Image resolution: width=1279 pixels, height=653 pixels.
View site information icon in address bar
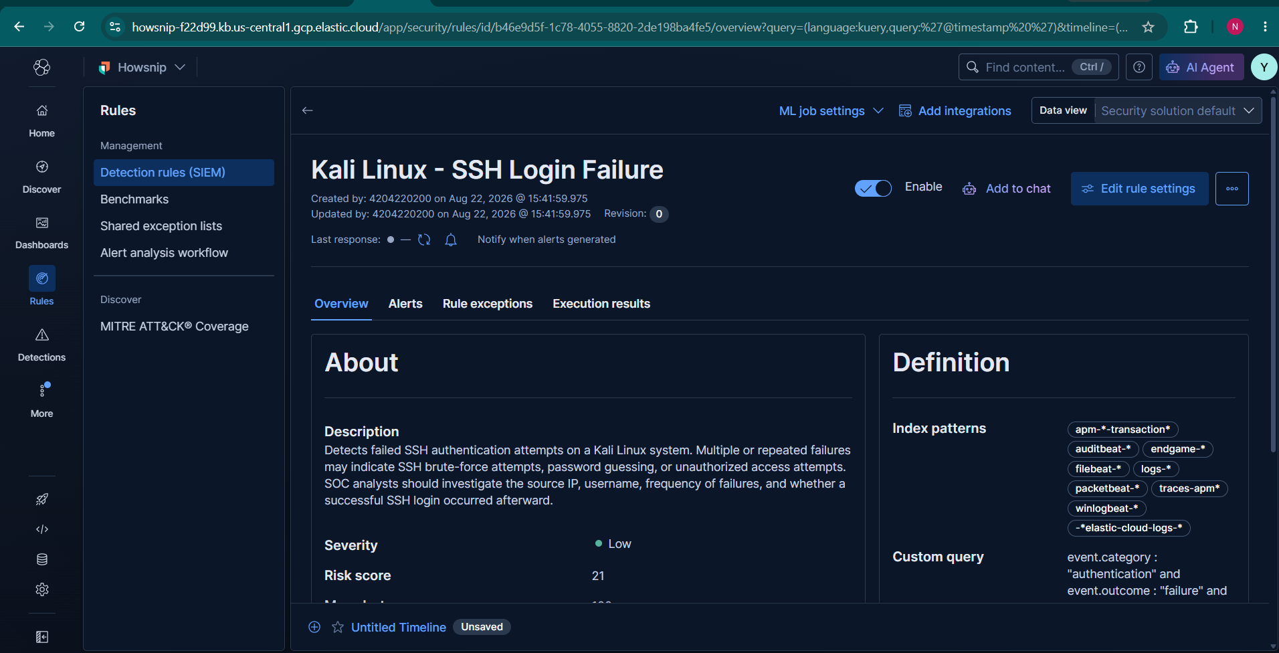(115, 27)
